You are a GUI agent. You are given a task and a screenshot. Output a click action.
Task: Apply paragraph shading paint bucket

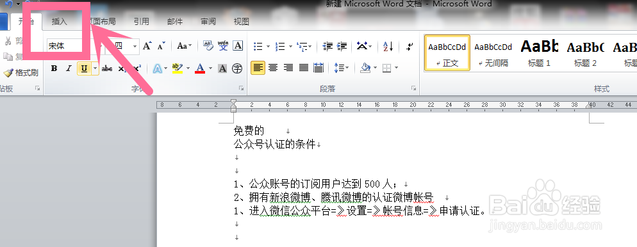365,68
